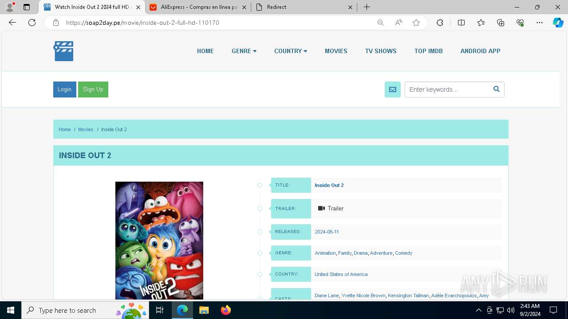This screenshot has width=568, height=319.
Task: Click the browser address bar URL
Action: coord(142,23)
